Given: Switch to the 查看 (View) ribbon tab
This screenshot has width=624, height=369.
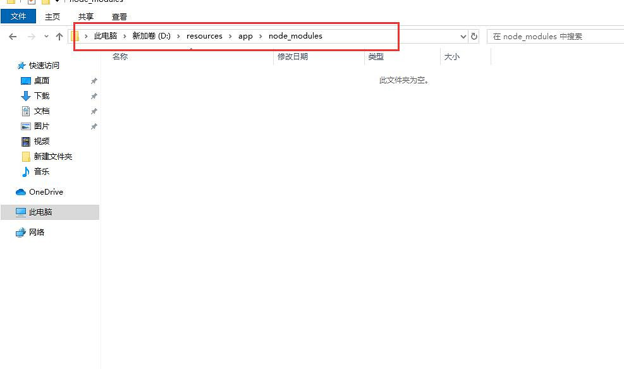Looking at the screenshot, I should 119,16.
